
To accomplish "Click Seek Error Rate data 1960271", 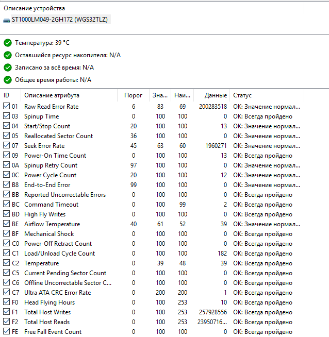I will (x=216, y=146).
